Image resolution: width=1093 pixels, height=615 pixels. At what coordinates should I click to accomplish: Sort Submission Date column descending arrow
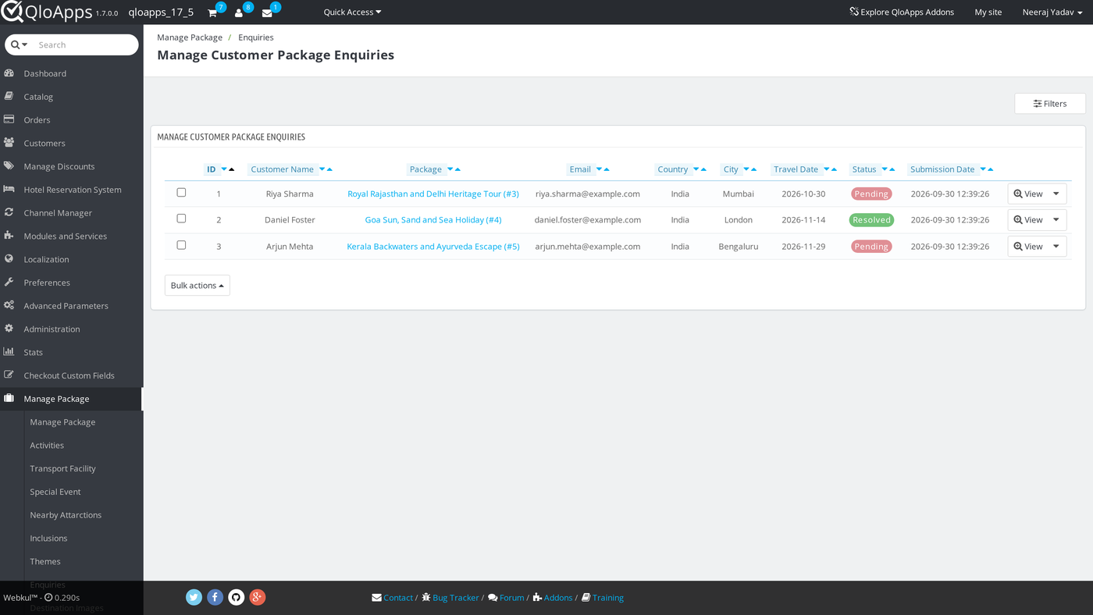[983, 169]
